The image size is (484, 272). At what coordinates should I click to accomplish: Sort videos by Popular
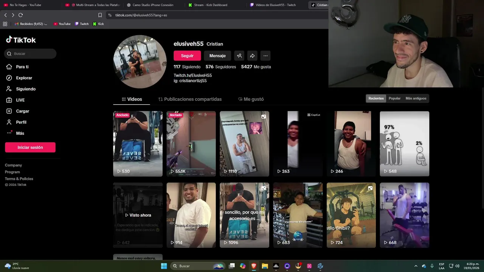click(x=394, y=98)
